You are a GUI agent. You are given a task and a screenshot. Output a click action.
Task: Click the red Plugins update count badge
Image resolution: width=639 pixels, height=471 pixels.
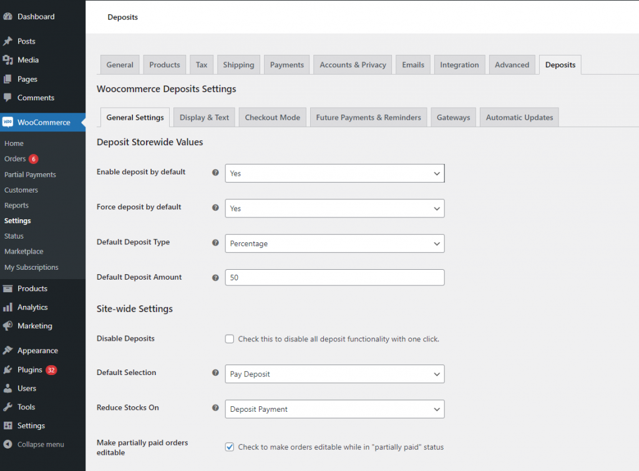[x=51, y=370]
